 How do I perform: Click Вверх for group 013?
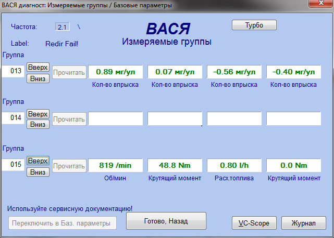point(38,67)
